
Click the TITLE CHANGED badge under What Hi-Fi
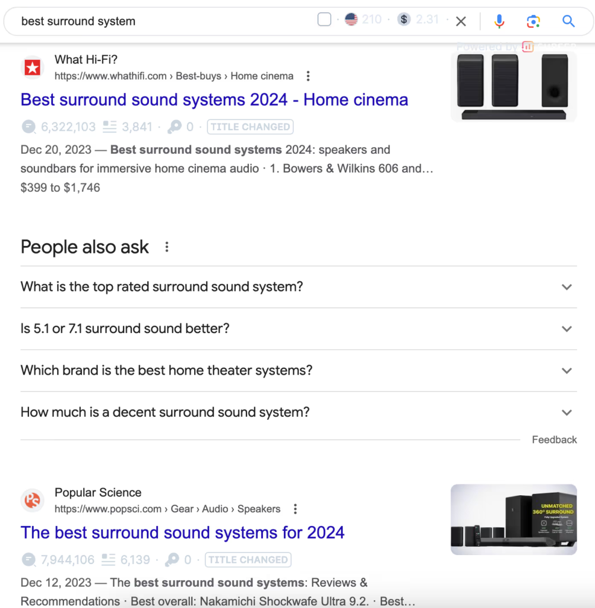pos(250,127)
